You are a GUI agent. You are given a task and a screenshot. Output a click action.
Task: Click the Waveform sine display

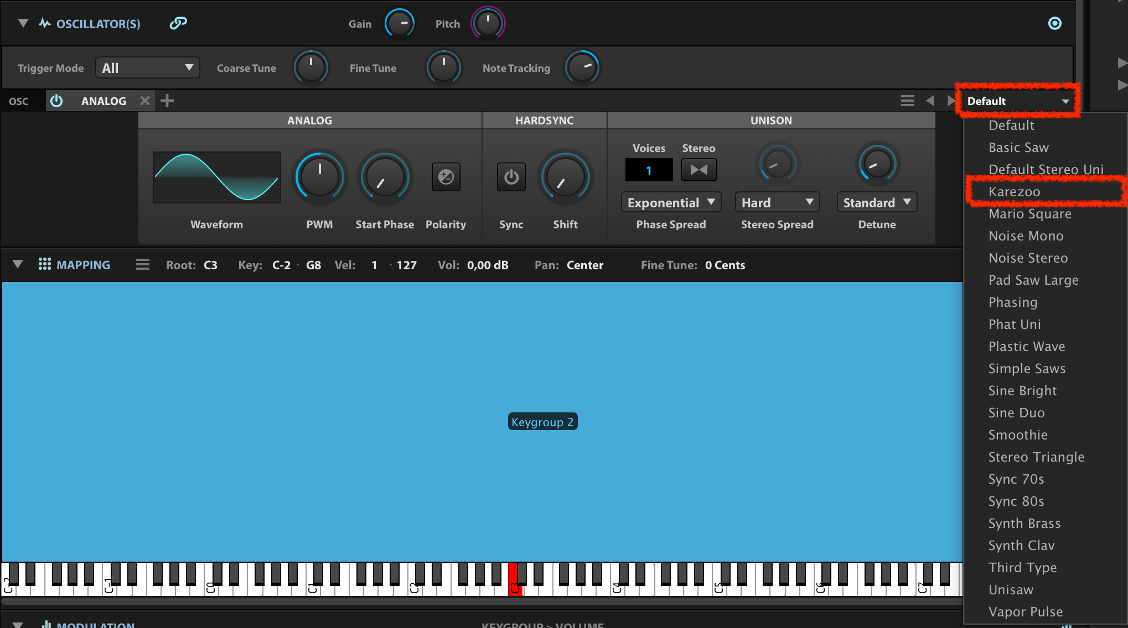[216, 177]
